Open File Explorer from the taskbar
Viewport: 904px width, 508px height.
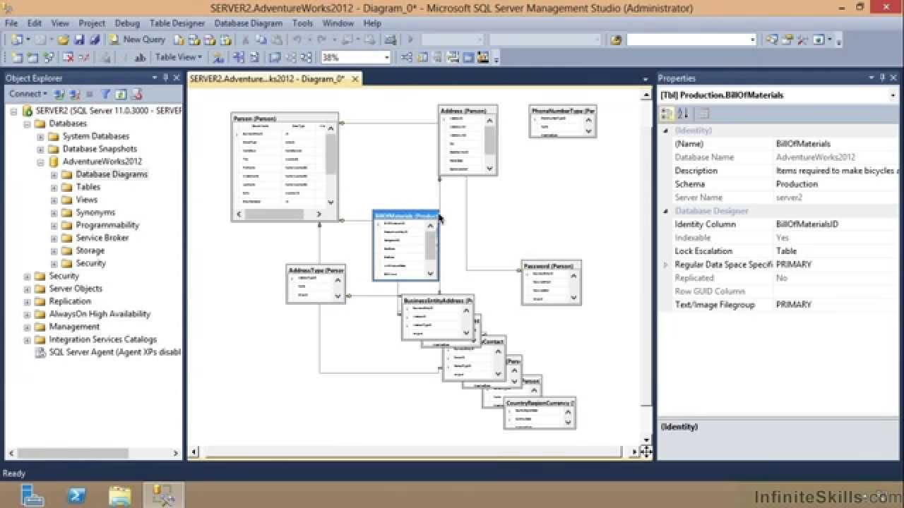click(x=119, y=495)
